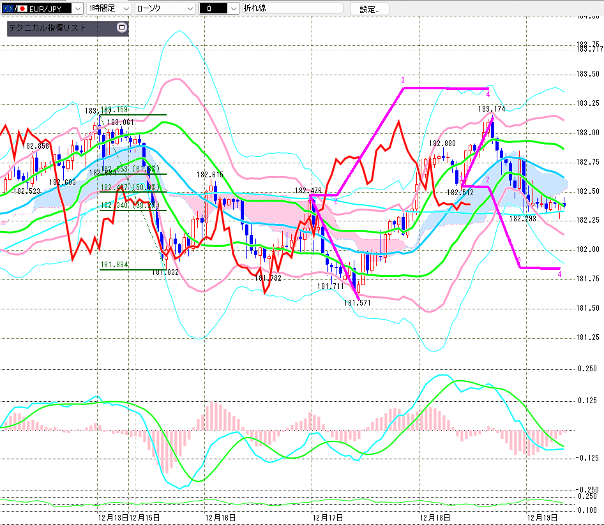Expand the 1時間足 timeframe dropdown
The image size is (604, 525).
point(125,8)
